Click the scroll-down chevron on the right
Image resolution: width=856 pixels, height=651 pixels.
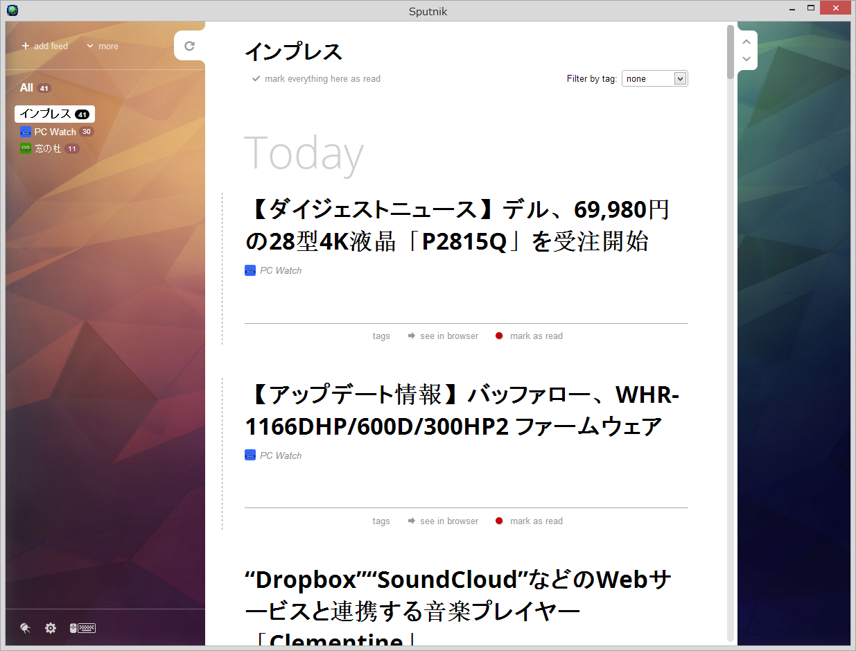coord(746,59)
